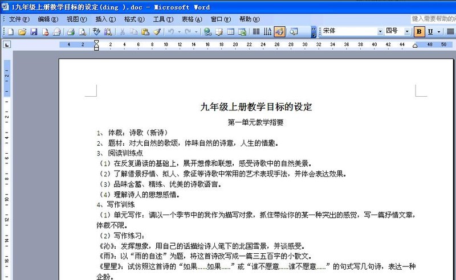This screenshot has width=456, height=280.
Task: Click the line （2）写作练习：
Action: click(122, 236)
